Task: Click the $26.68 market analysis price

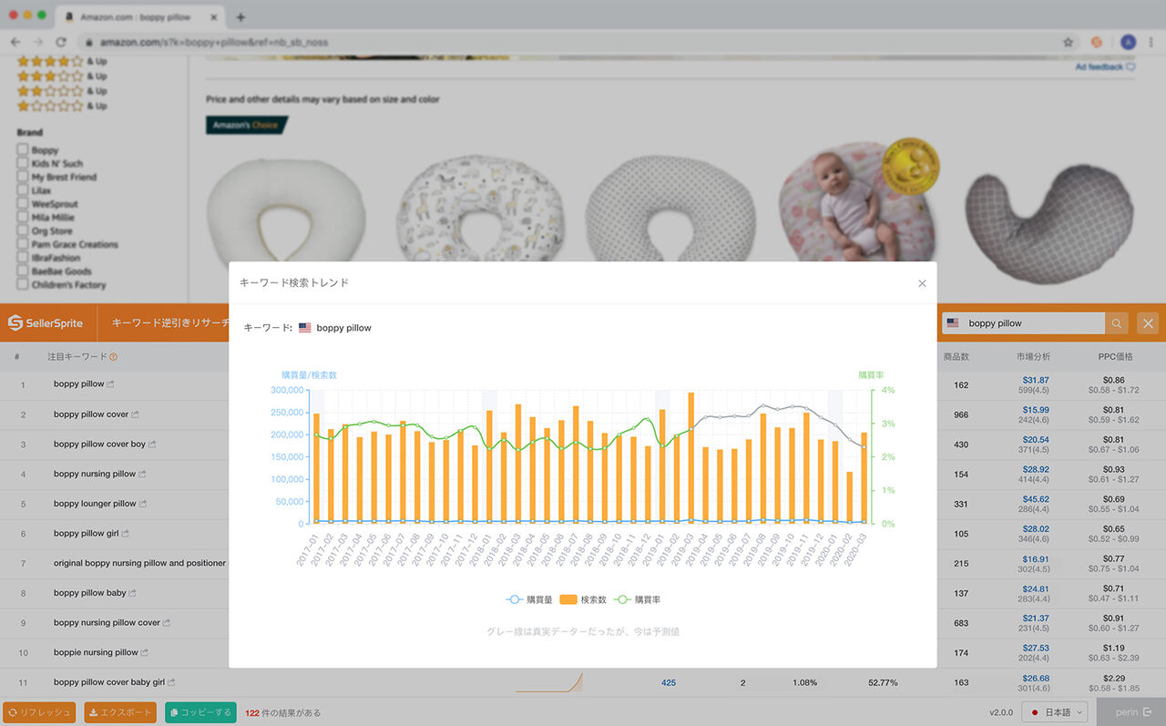Action: coord(1036,678)
